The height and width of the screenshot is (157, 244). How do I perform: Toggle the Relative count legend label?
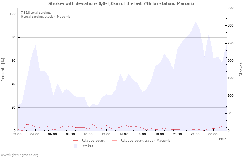click(93, 141)
